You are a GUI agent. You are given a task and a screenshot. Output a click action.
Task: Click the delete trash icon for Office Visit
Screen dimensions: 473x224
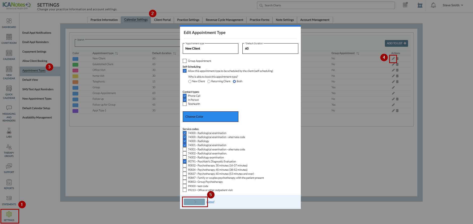point(397,70)
